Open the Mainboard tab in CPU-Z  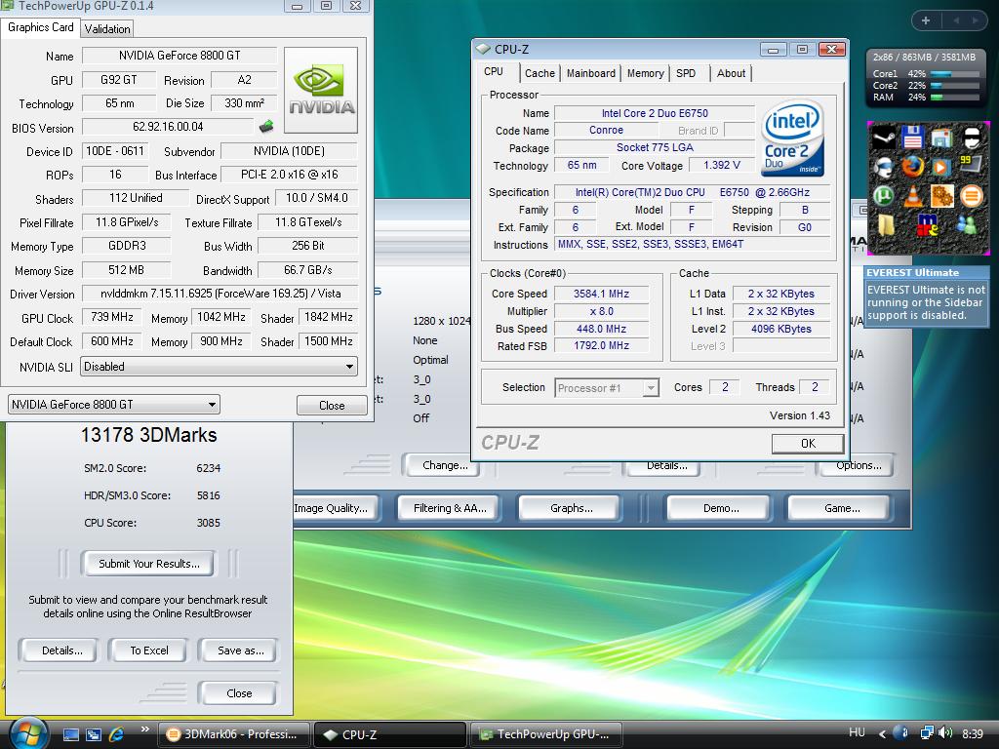click(590, 73)
